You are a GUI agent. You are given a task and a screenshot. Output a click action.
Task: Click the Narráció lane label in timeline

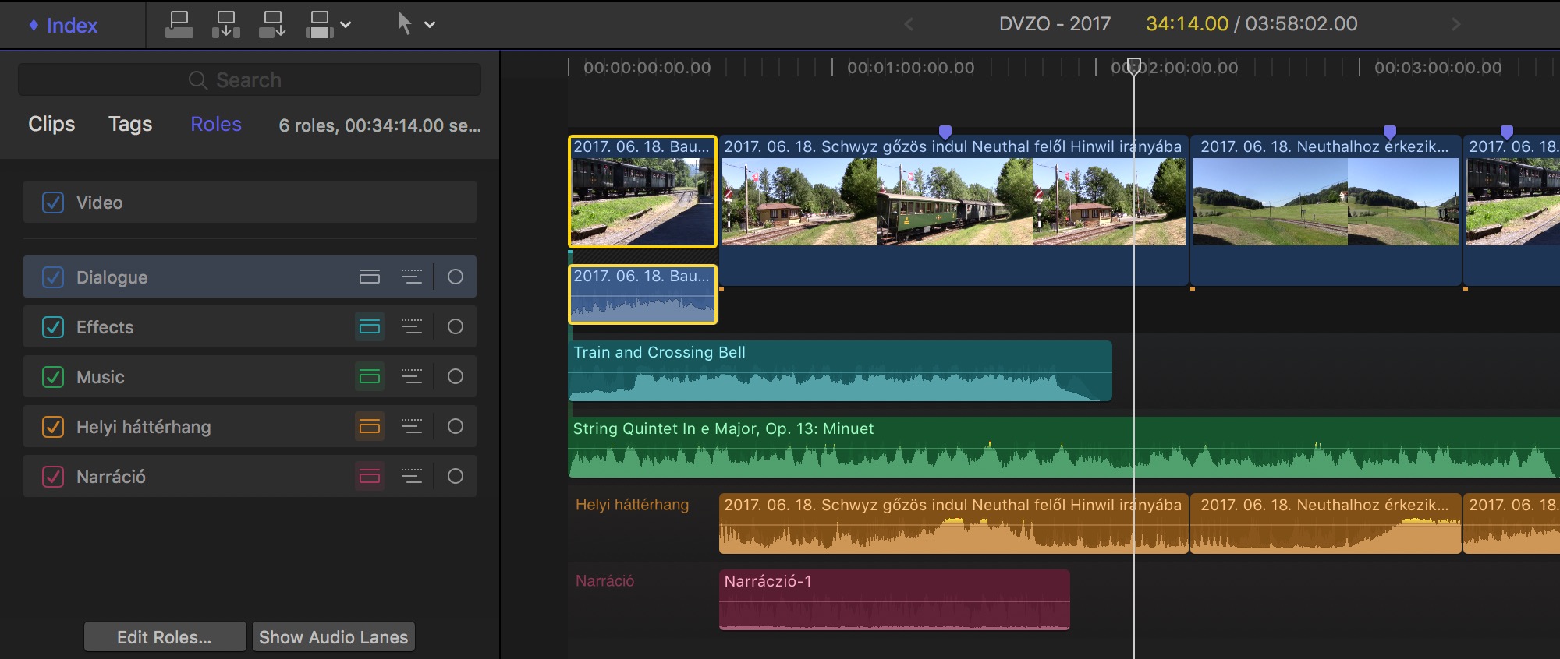coord(605,581)
